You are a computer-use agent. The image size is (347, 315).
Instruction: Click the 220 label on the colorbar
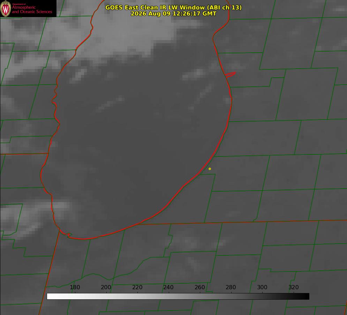tap(137, 287)
